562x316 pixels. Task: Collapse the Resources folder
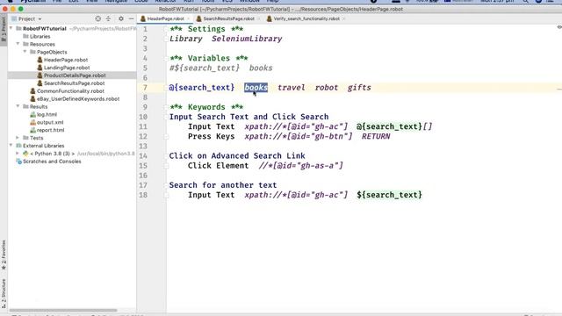[18, 44]
